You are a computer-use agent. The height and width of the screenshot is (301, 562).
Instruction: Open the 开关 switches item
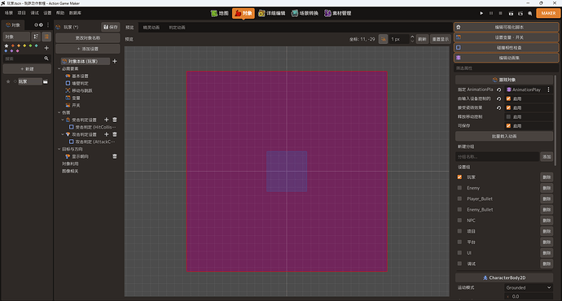point(76,105)
